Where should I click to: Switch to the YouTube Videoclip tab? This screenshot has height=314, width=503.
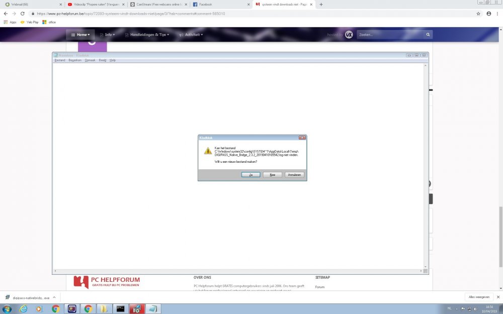point(95,5)
